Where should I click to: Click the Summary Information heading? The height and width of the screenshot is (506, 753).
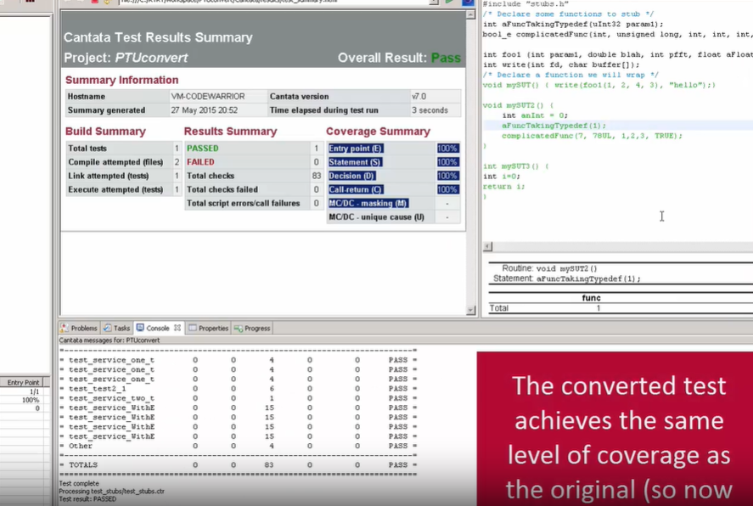[122, 80]
